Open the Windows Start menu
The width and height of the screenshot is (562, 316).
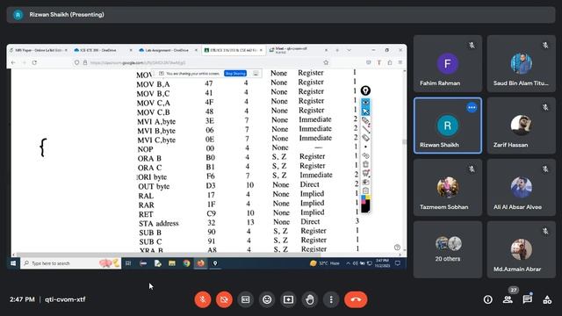[13, 263]
